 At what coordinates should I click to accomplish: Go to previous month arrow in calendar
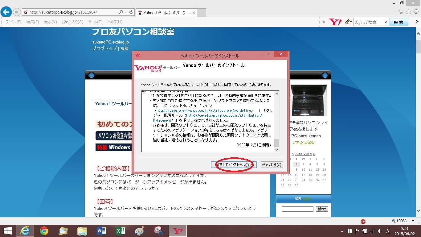[x=293, y=154]
